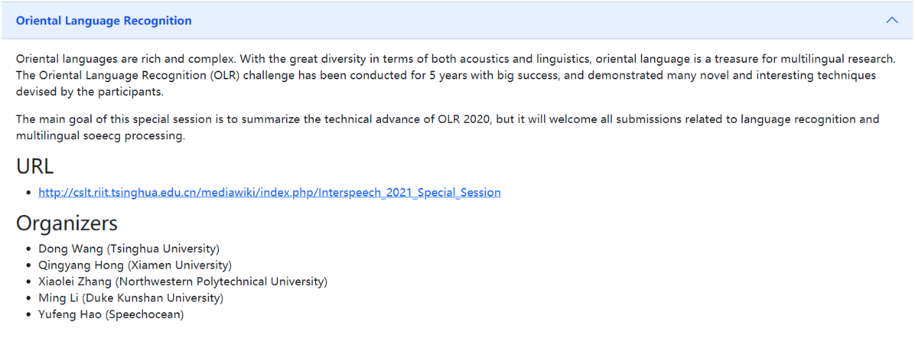This screenshot has width=915, height=338.
Task: Open the Interspeech 2021 Special Session link
Action: [269, 192]
